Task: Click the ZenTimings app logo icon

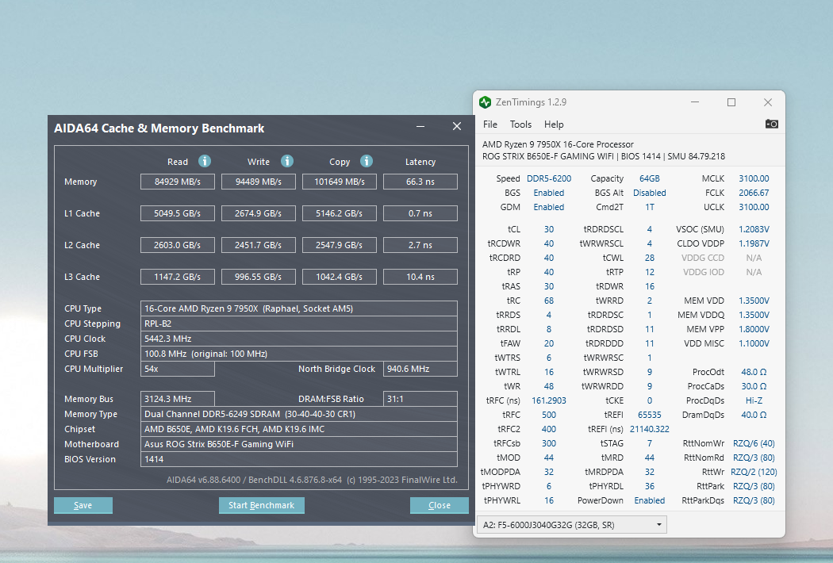Action: coord(485,102)
